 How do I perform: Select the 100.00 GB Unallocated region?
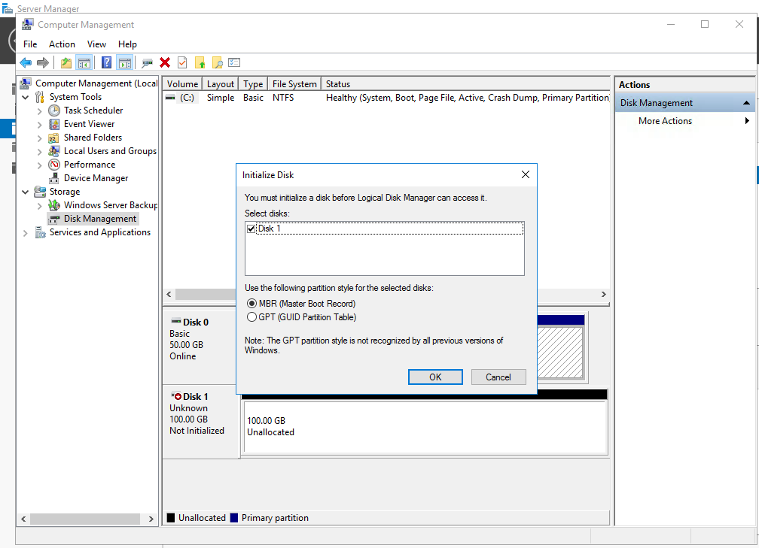pyautogui.click(x=425, y=426)
